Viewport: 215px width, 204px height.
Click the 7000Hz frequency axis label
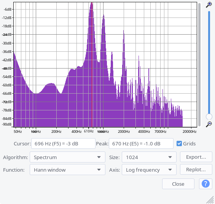pyautogui.click(x=160, y=132)
